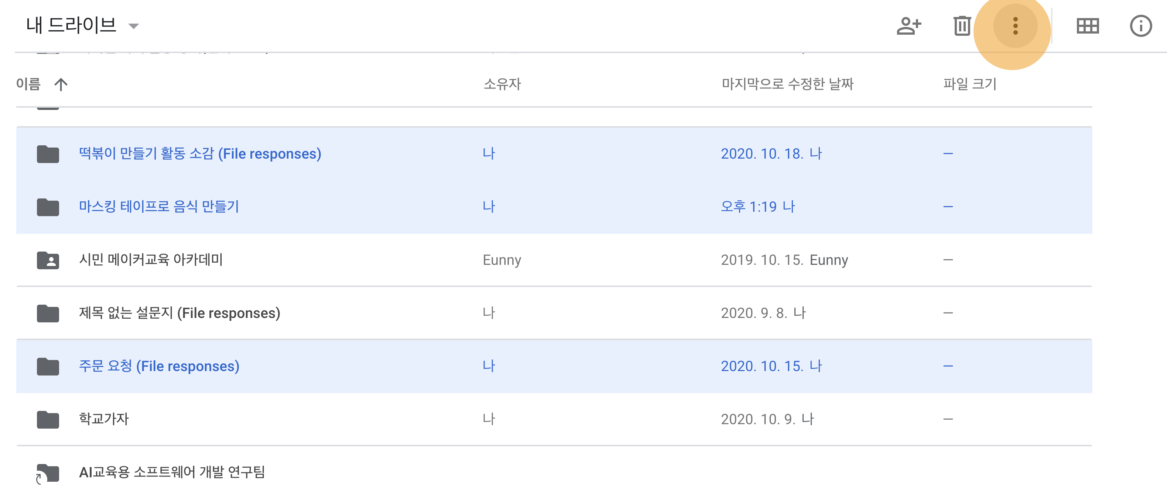1167x495 pixels.
Task: Click folder icon of 학교가자
Action: (48, 419)
